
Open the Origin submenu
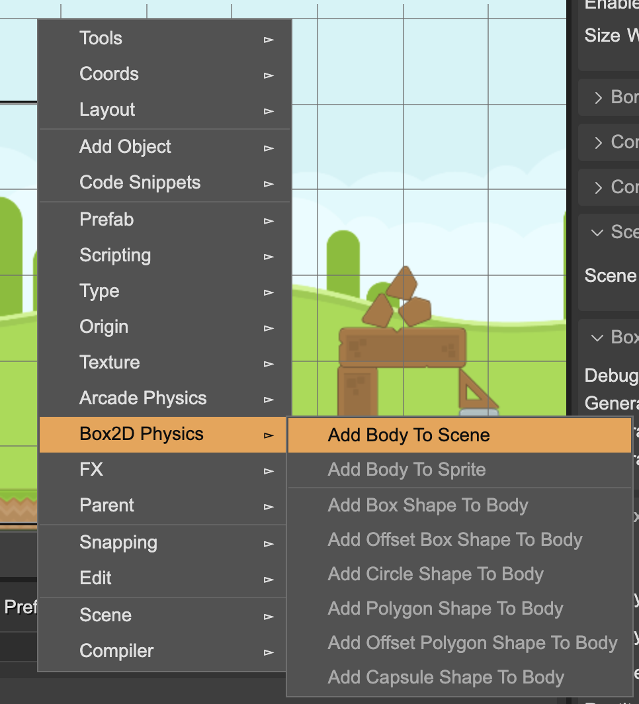[x=165, y=327]
